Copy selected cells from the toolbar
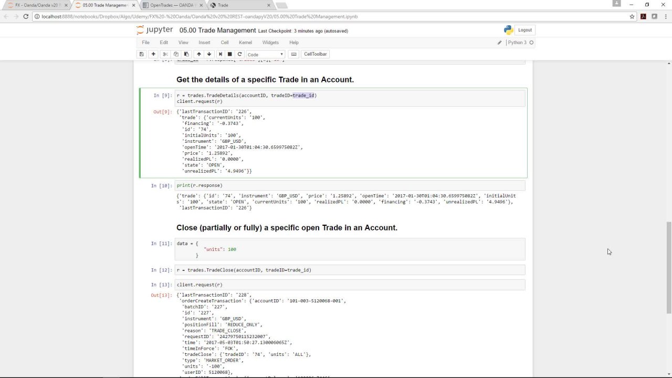 [x=176, y=54]
